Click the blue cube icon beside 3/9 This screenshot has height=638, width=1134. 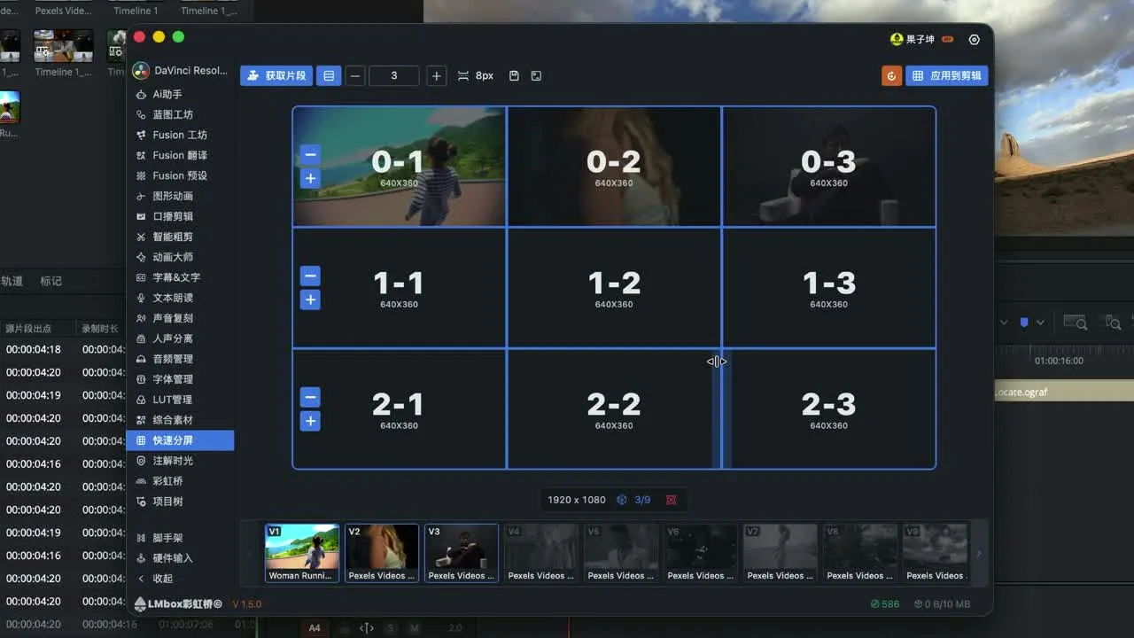coord(622,500)
